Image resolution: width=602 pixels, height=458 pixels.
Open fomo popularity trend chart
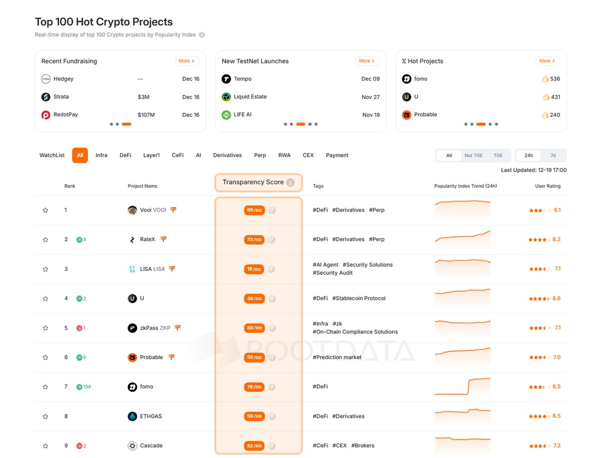point(463,387)
